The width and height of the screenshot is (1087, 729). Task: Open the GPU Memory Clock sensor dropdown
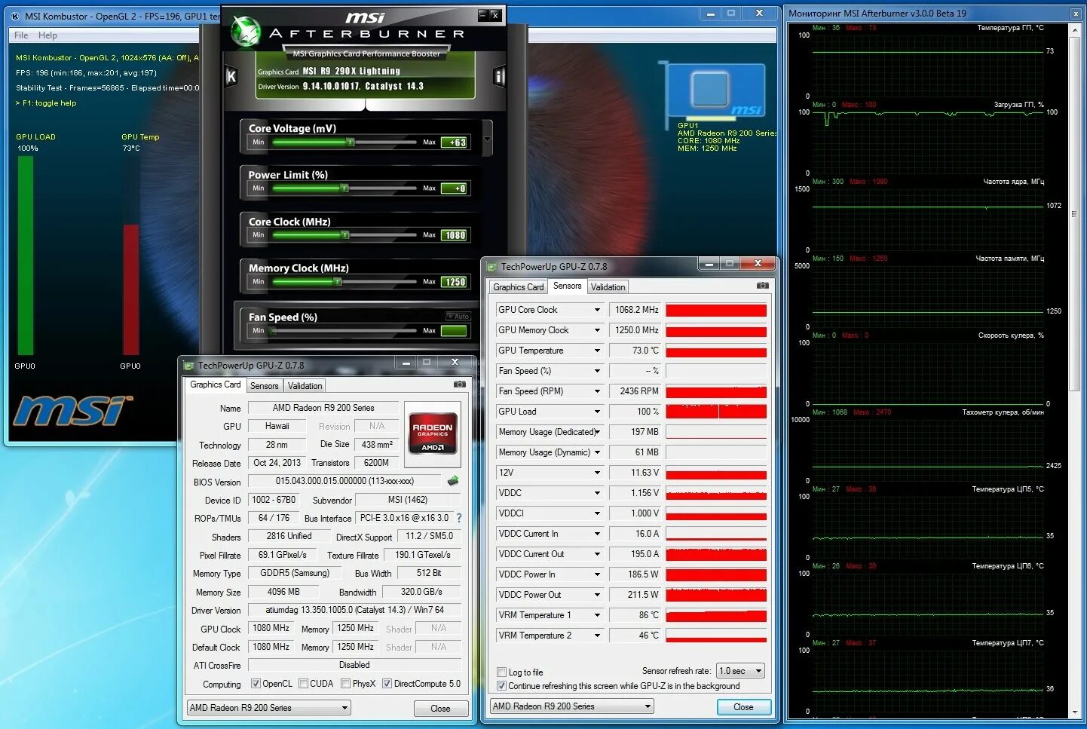[597, 330]
